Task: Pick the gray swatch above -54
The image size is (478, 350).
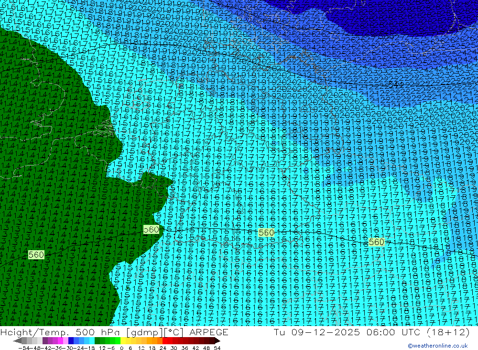Action: (24, 340)
